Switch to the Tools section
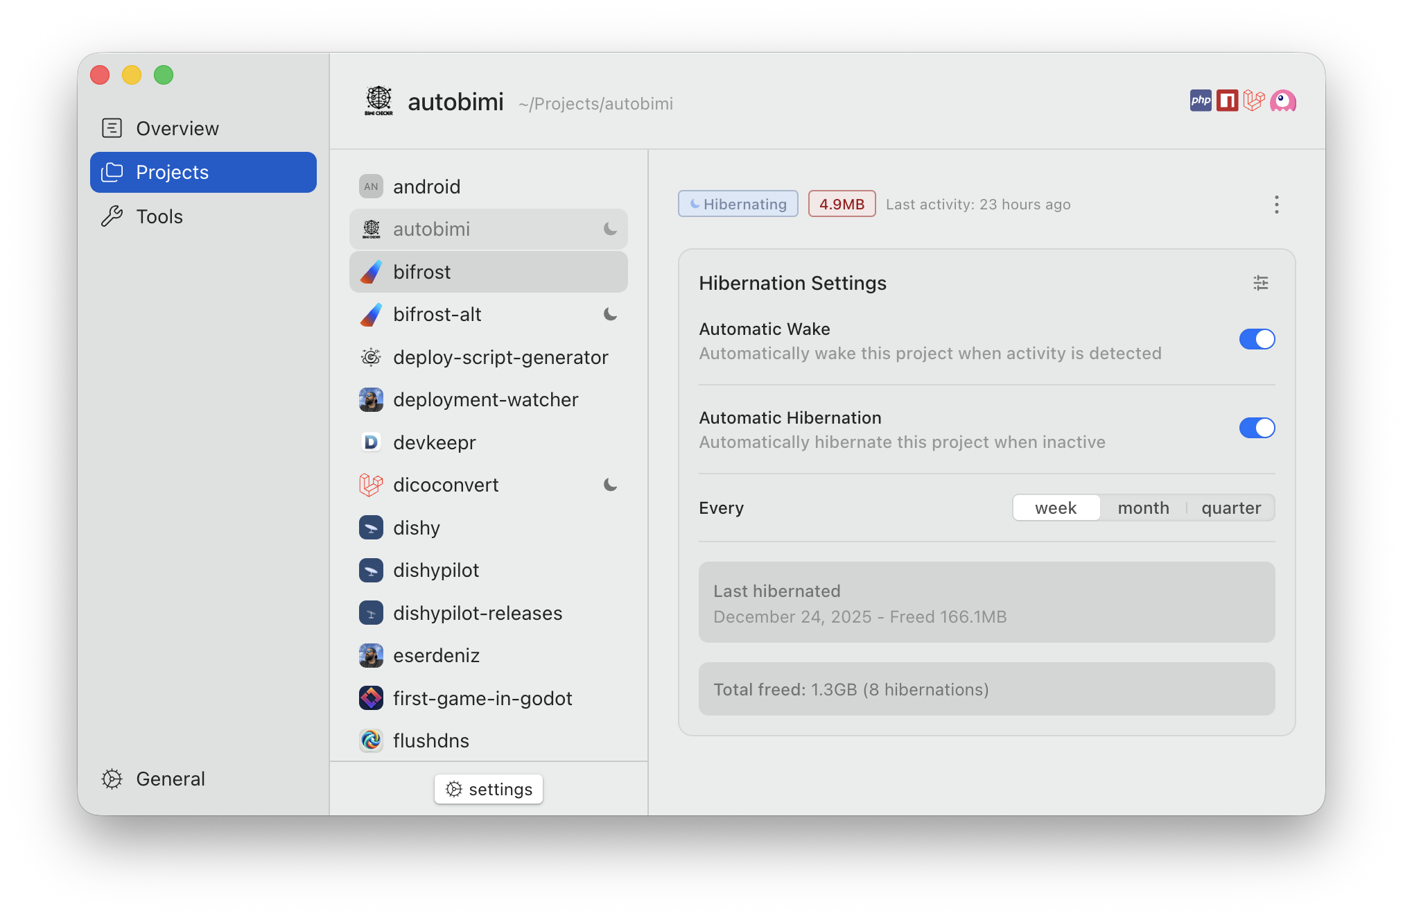This screenshot has height=918, width=1403. coord(159,216)
